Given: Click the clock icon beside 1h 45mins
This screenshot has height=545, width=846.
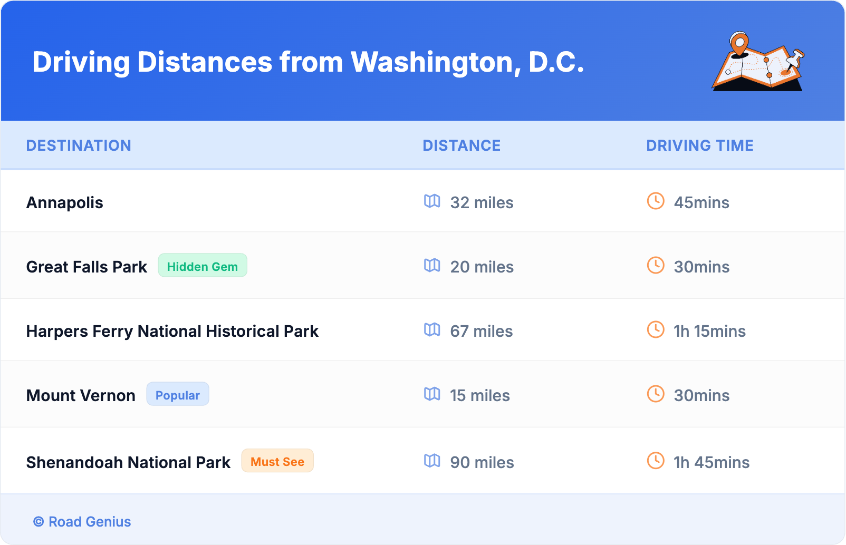Looking at the screenshot, I should point(656,461).
